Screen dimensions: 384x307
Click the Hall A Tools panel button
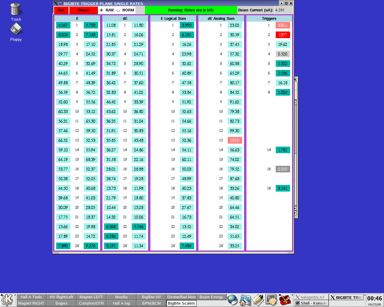[x=31, y=297]
